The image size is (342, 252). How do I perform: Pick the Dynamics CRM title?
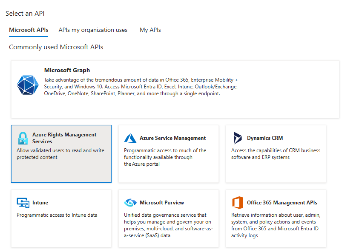pyautogui.click(x=264, y=138)
